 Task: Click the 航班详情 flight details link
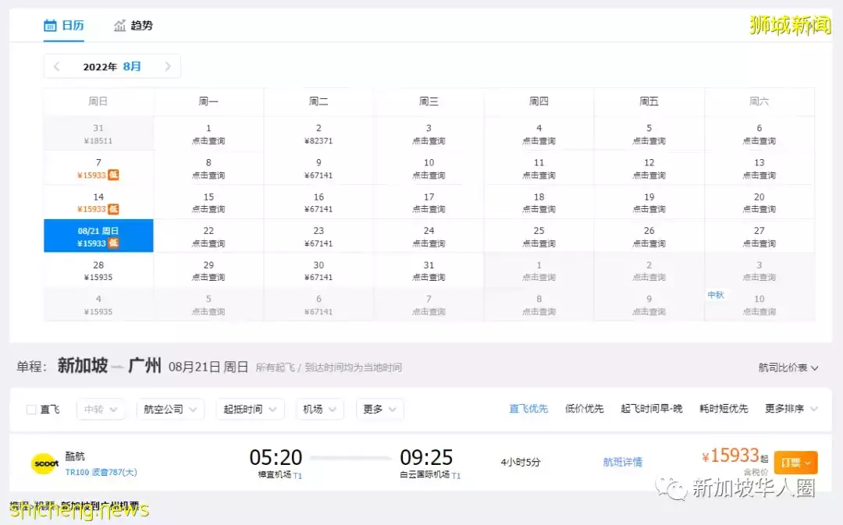click(x=622, y=462)
